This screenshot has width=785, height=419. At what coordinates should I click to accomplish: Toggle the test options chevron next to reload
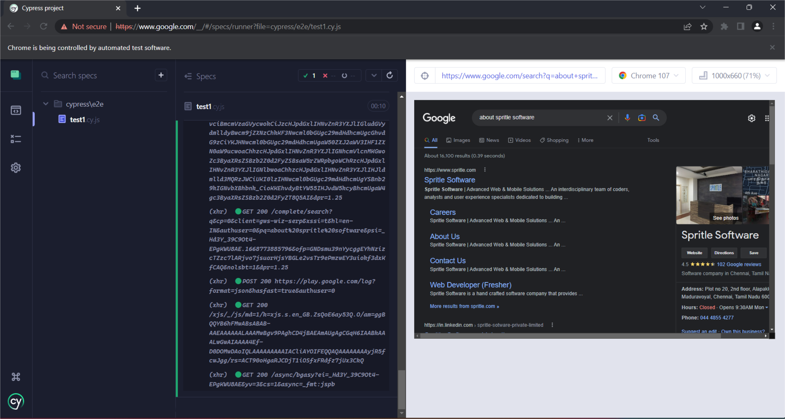click(374, 75)
